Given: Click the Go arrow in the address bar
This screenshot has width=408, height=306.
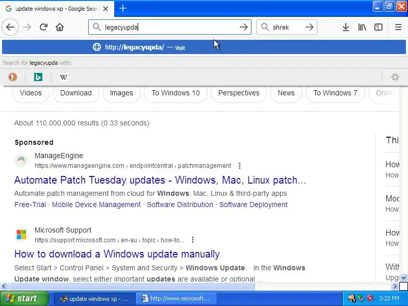Looking at the screenshot, I should click(x=244, y=27).
